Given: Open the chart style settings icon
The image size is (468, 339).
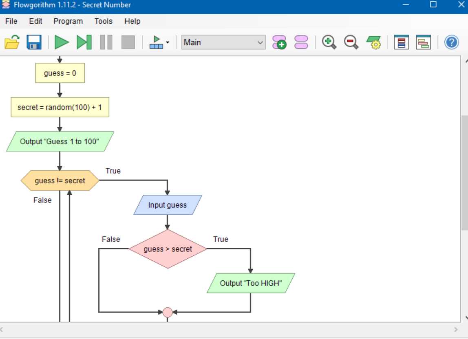Looking at the screenshot, I should [x=374, y=42].
